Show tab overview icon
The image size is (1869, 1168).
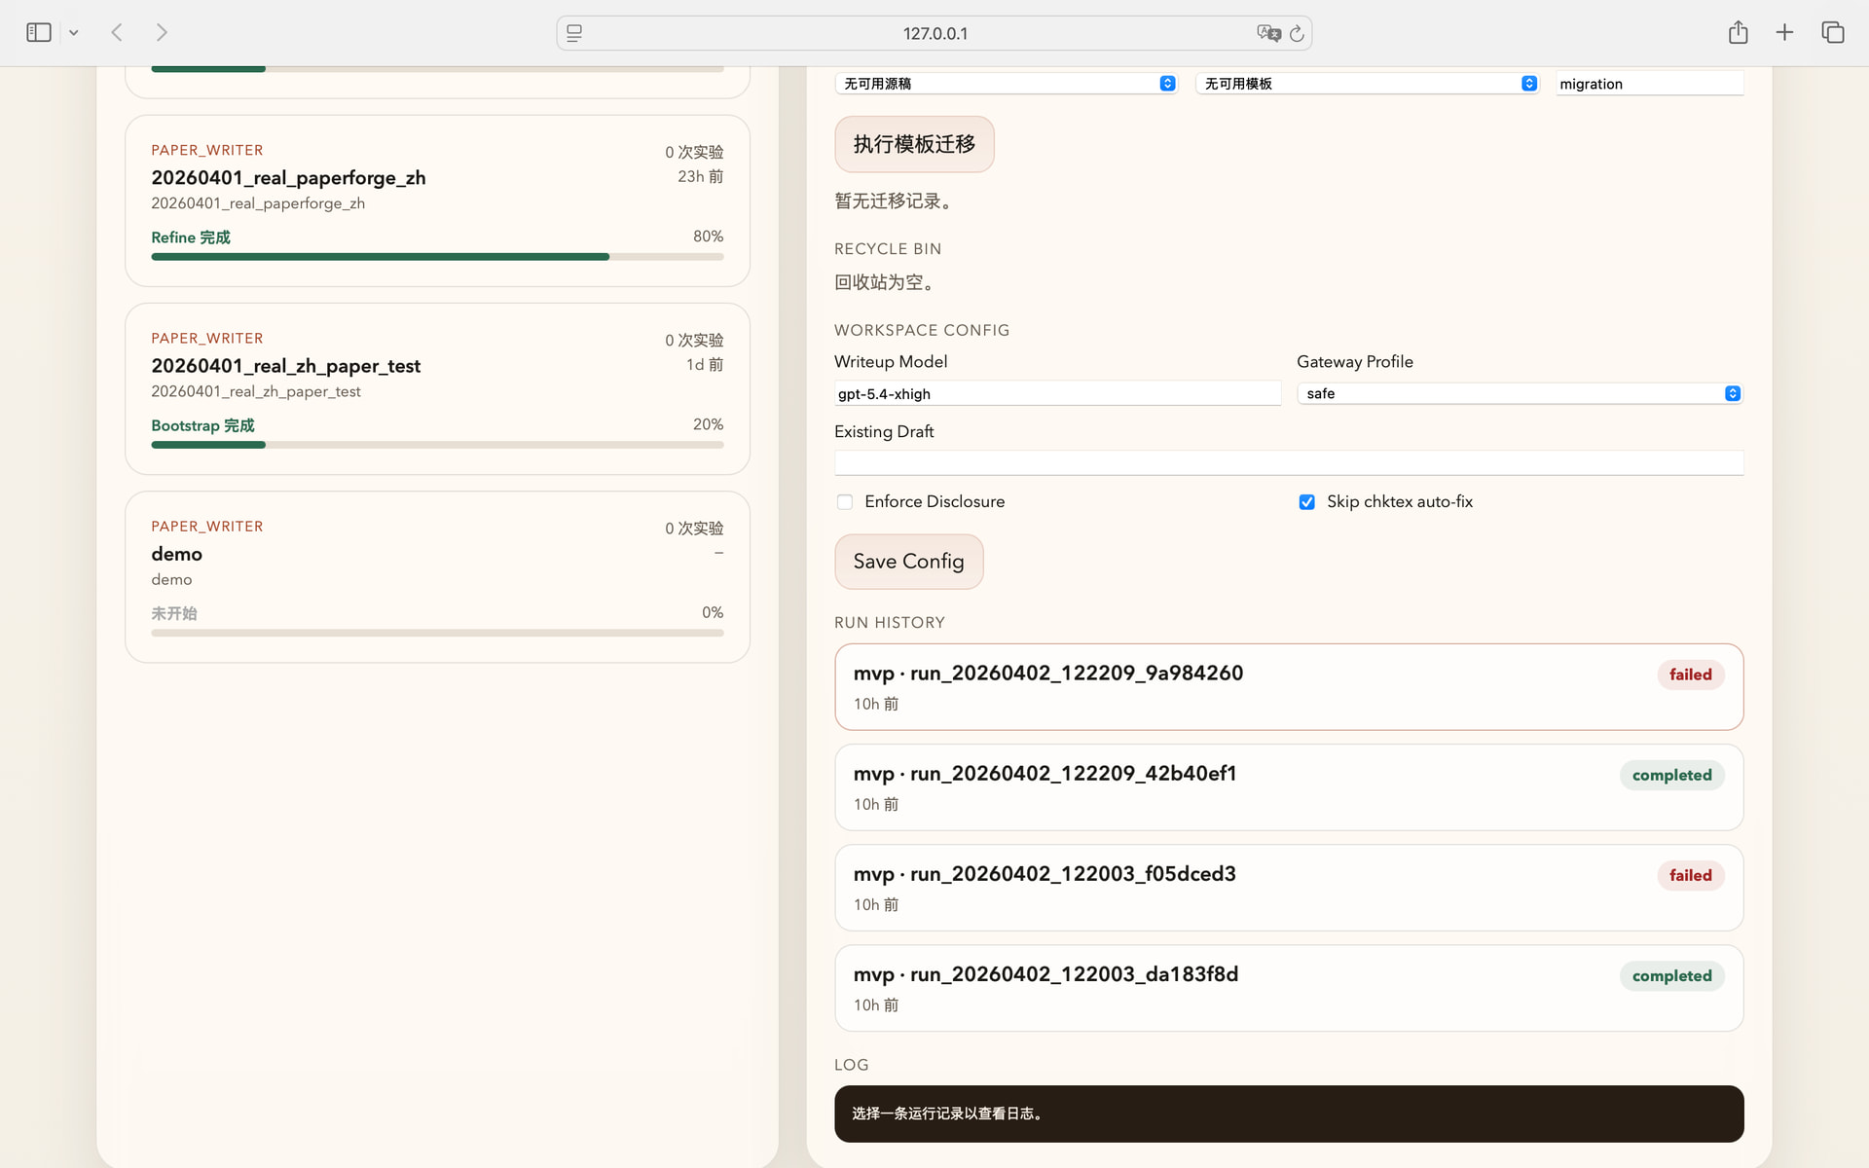(1833, 32)
